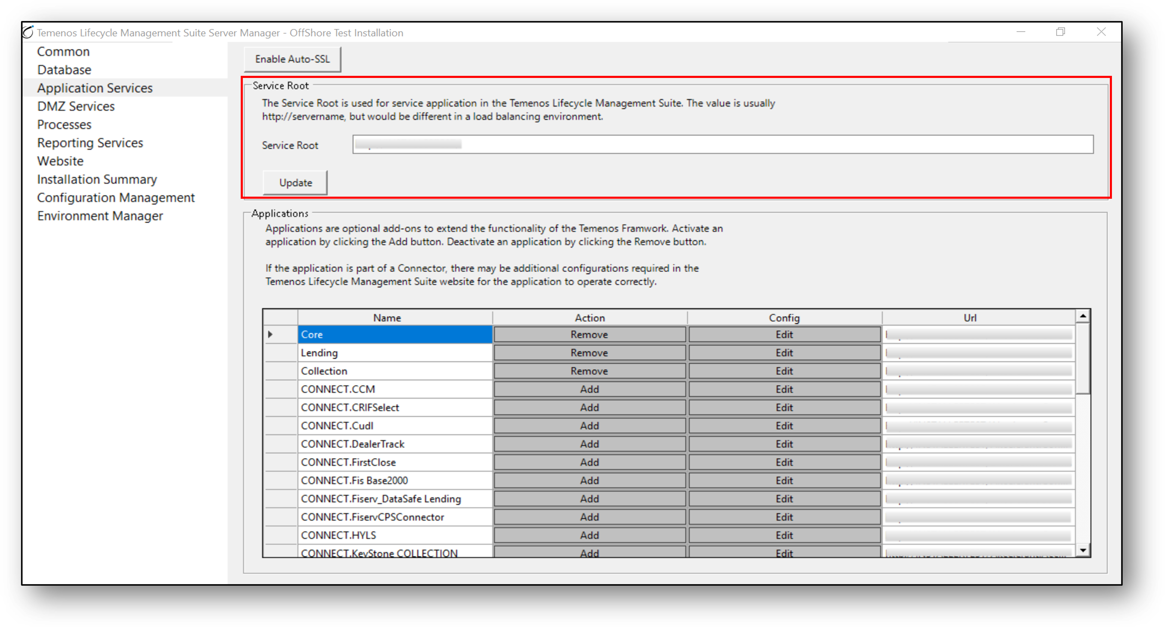Viewport: 1165px width, 628px height.
Task: Select Application Services in the sidebar
Action: (95, 88)
